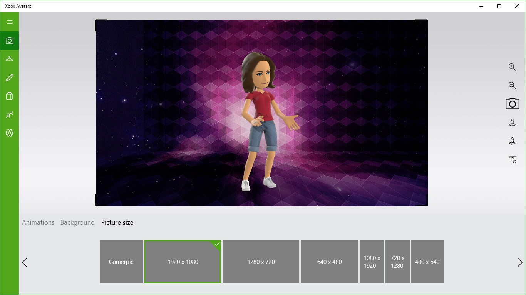Select the 1280 x 720 size tile
The height and width of the screenshot is (295, 526).
click(x=261, y=262)
